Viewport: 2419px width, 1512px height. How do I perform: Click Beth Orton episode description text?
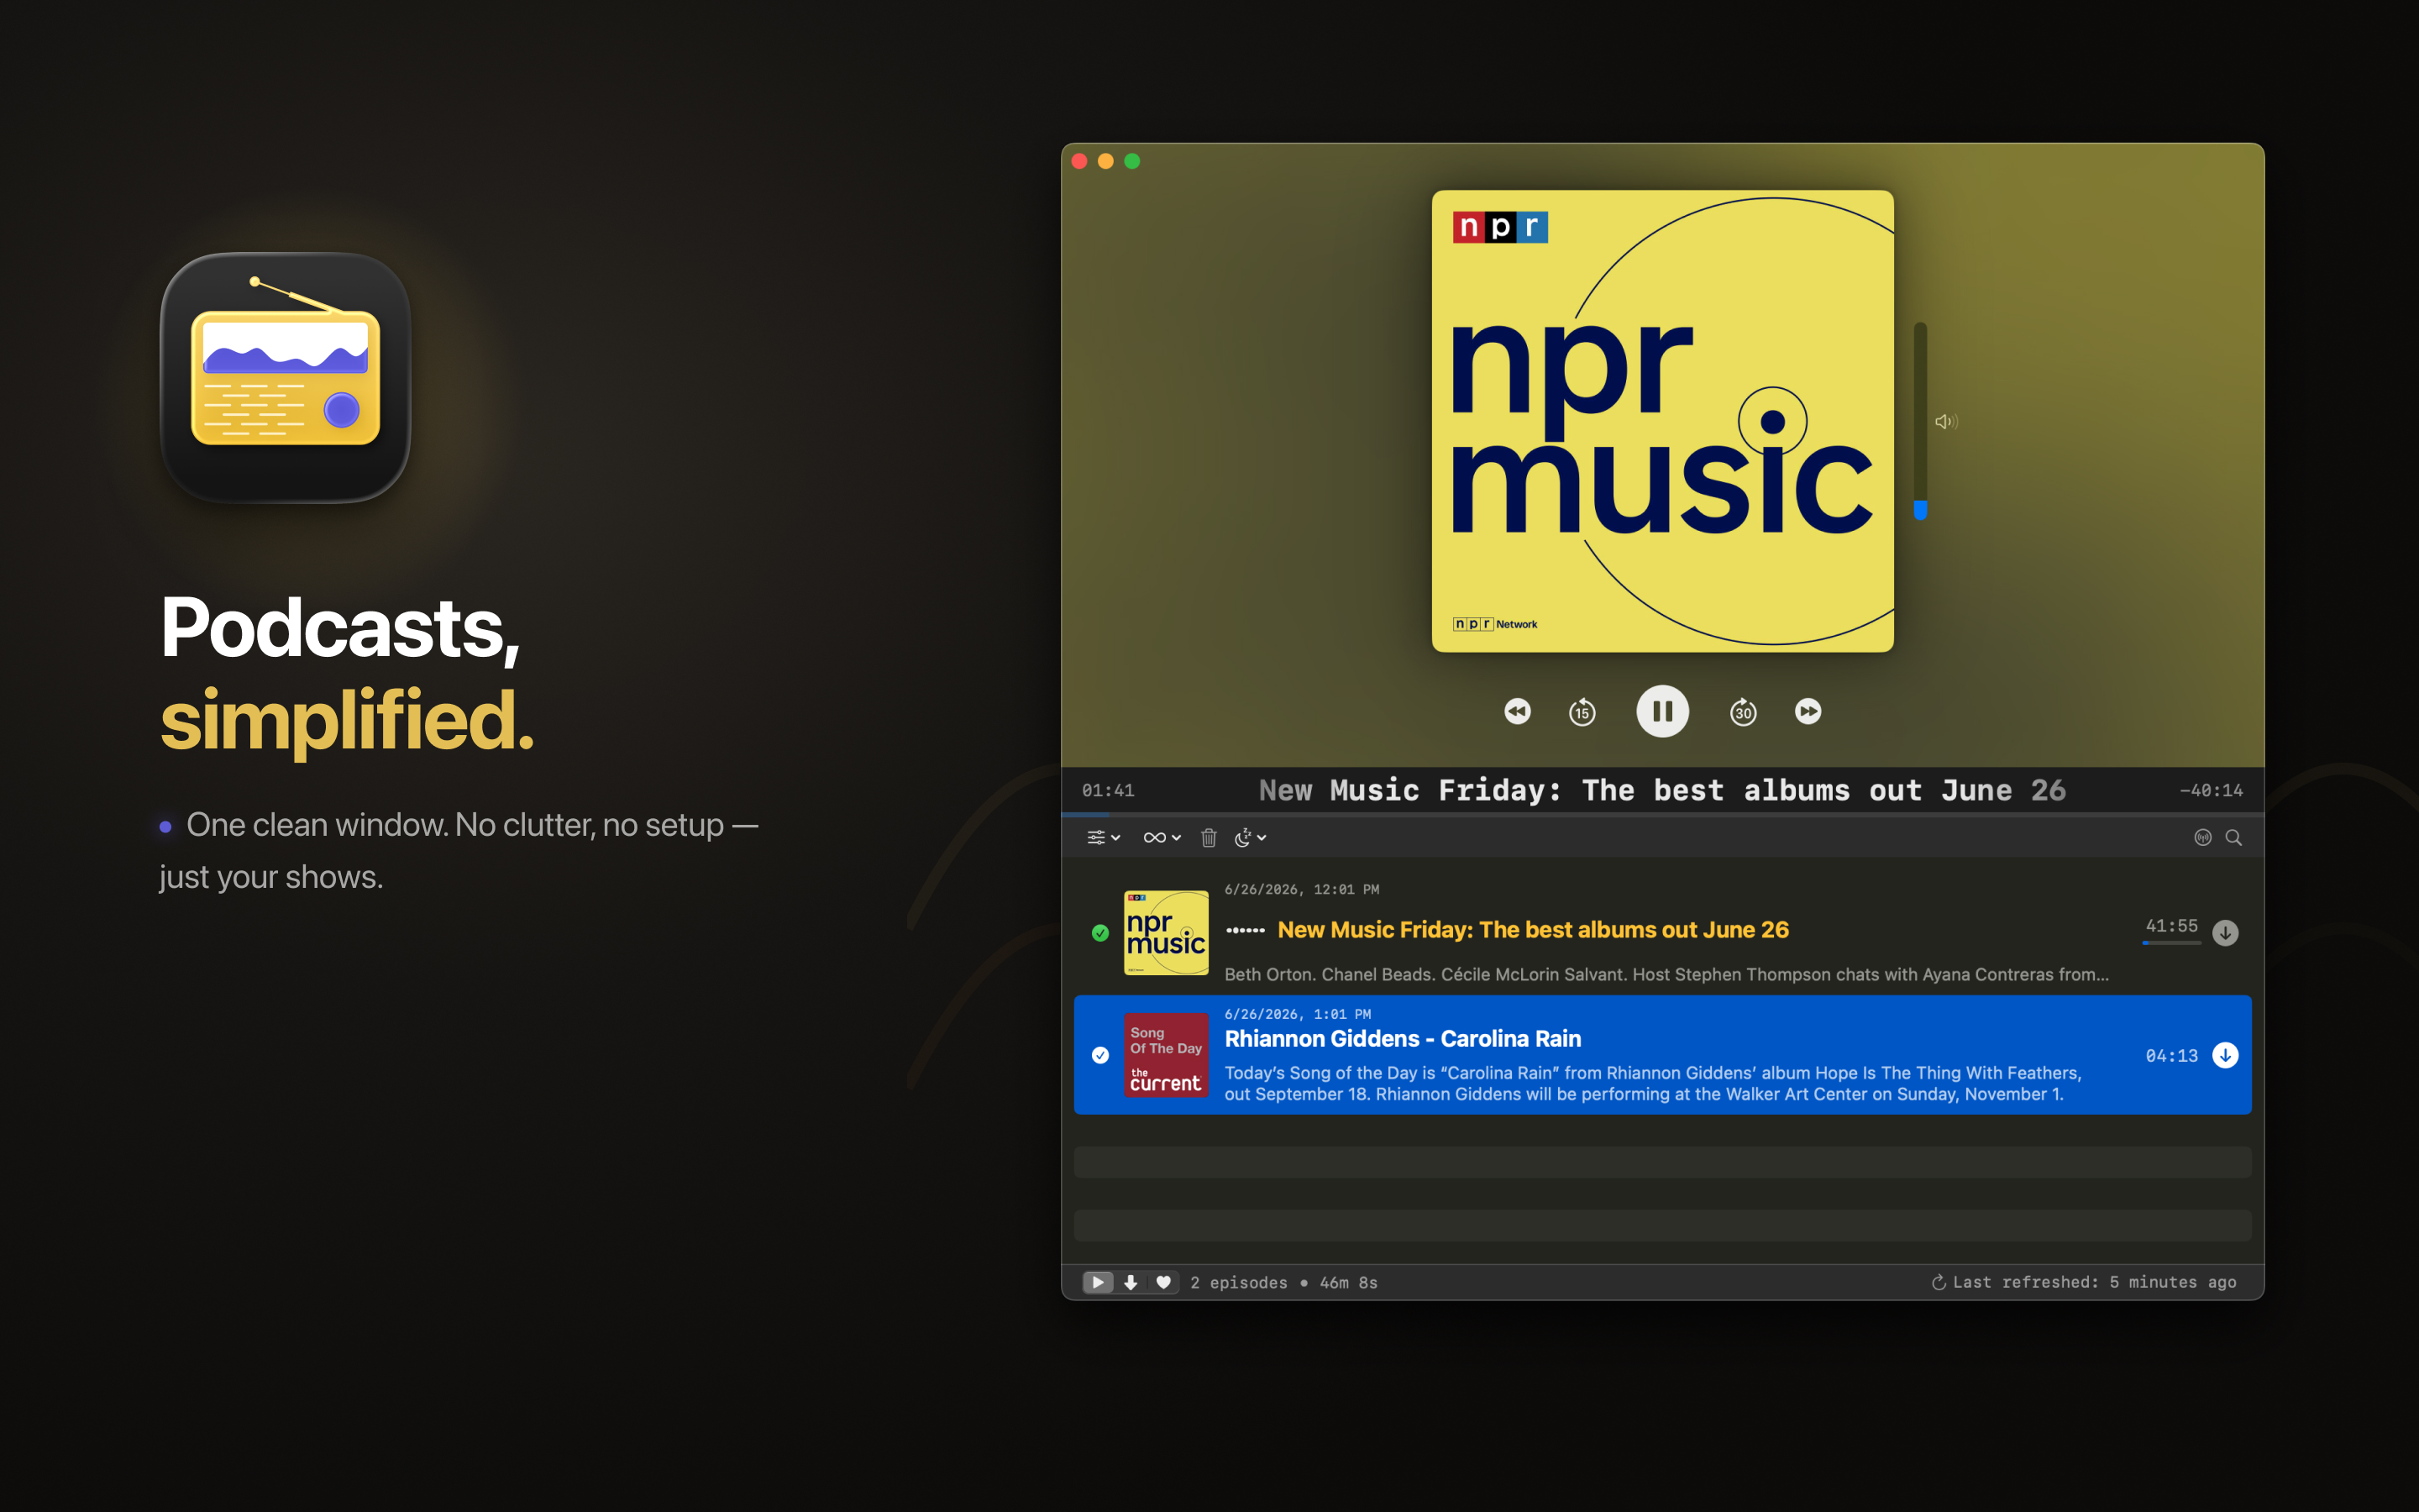(x=1666, y=974)
